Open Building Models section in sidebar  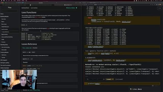pos(5,16)
